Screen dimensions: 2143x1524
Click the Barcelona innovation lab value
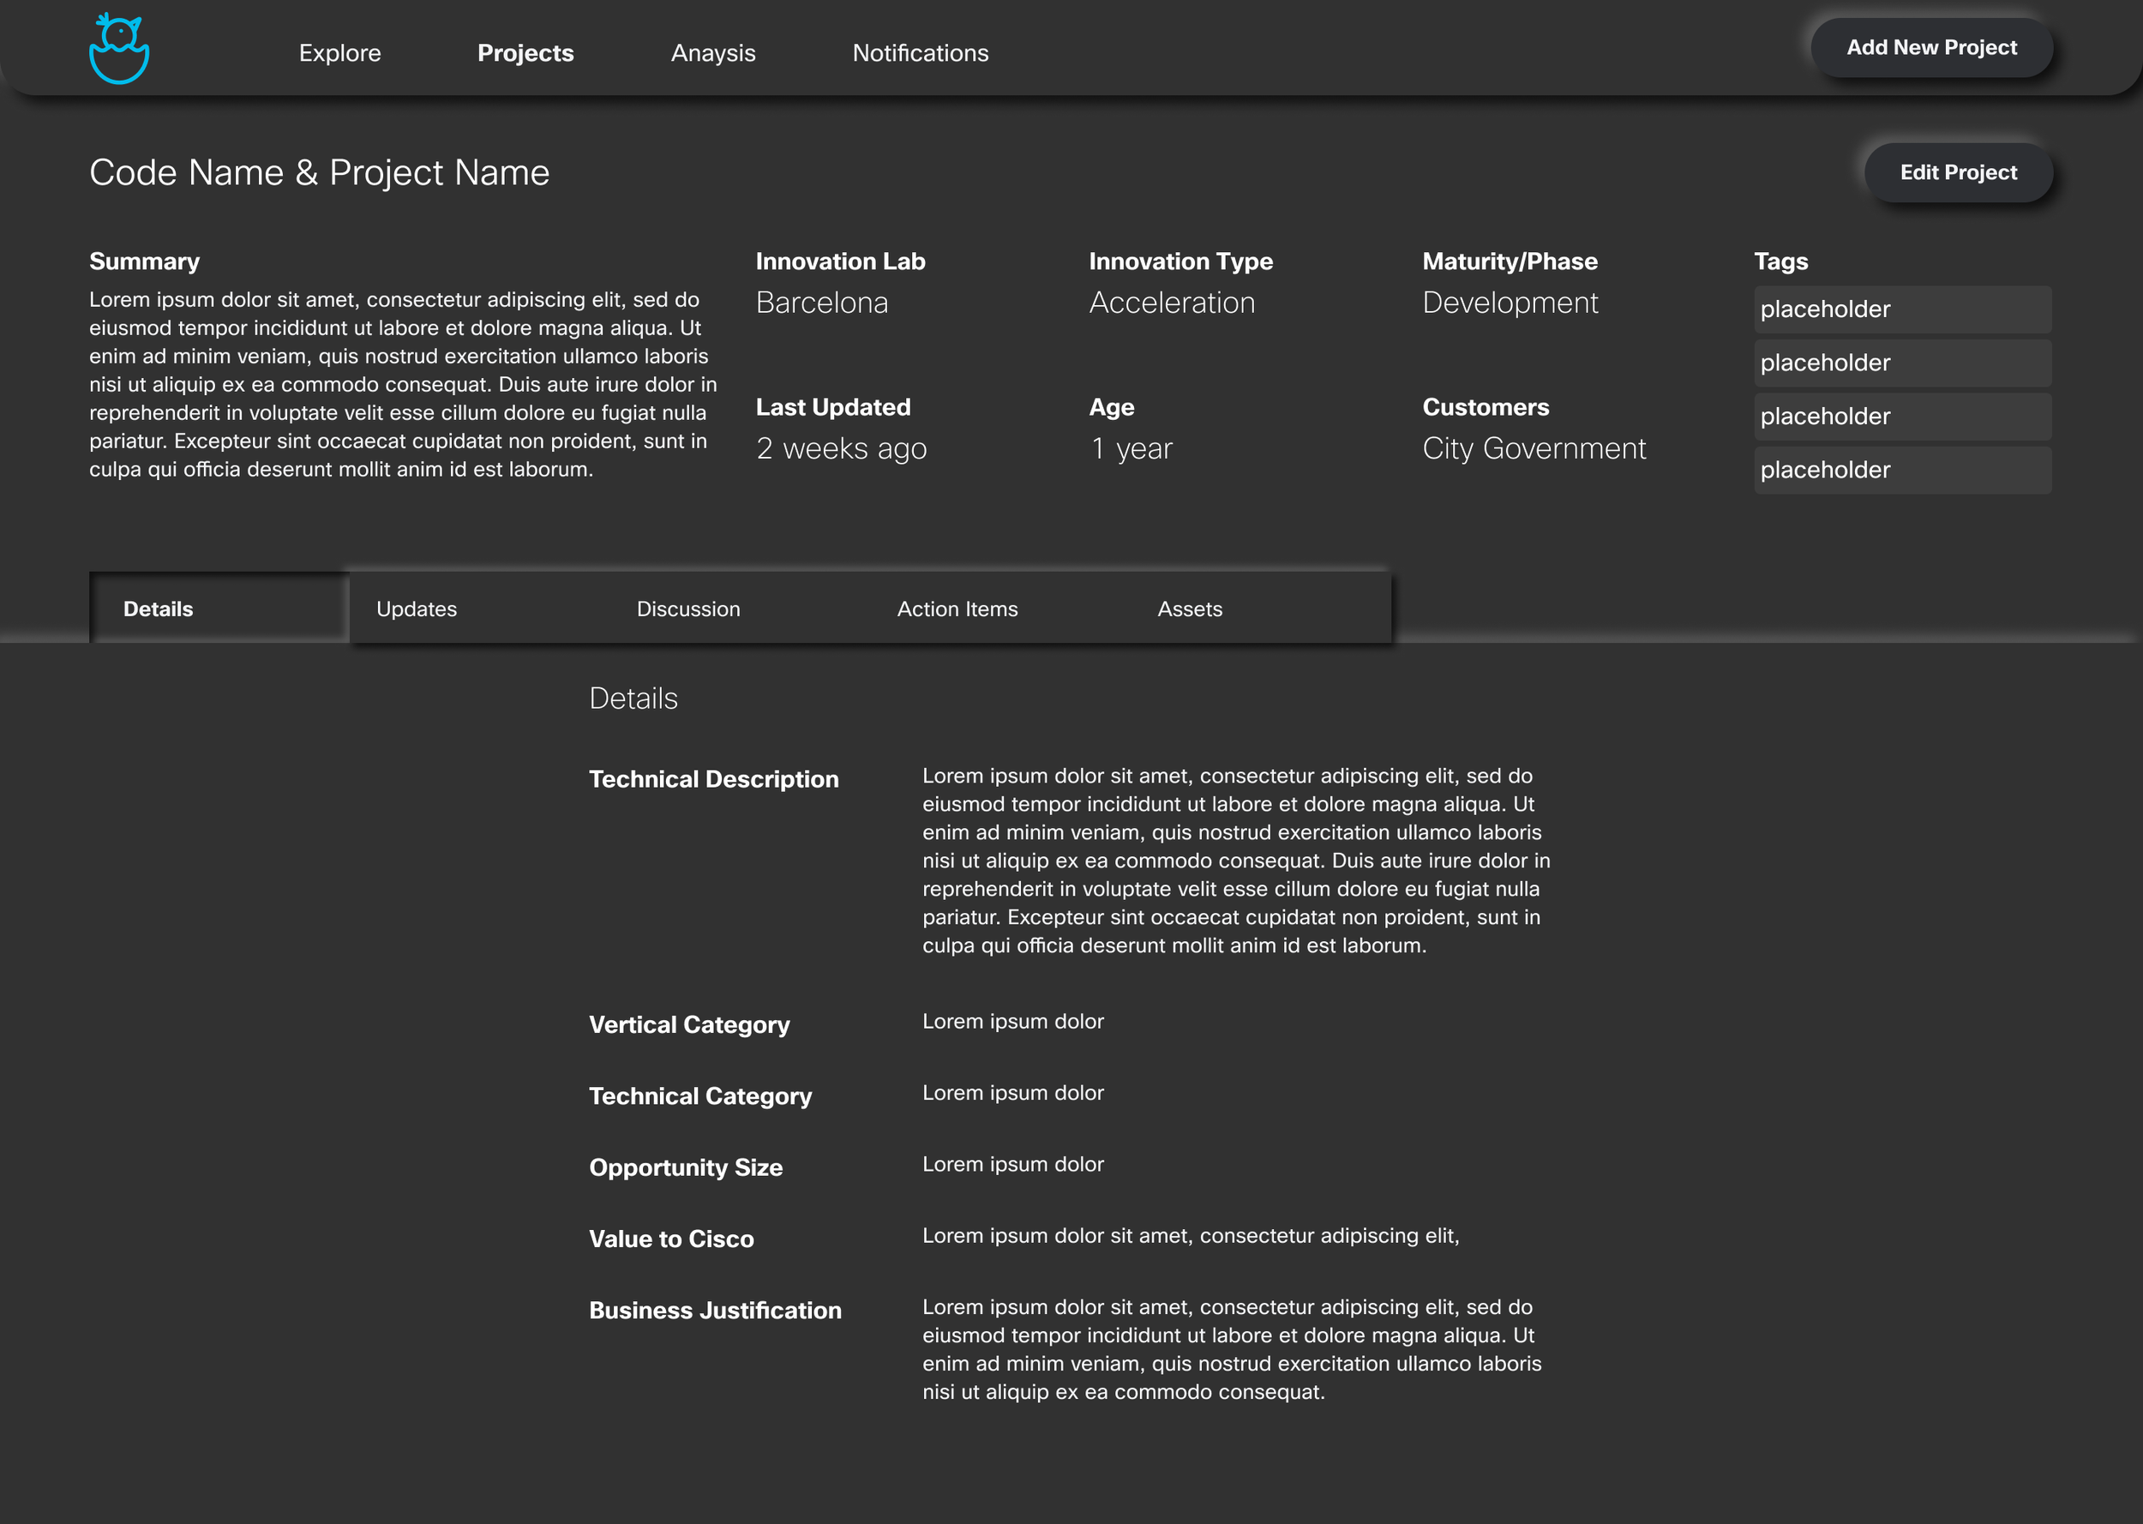822,303
